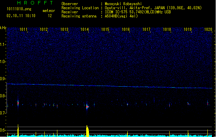Click the timestamp 02.10.11 10:10

tap(21, 16)
